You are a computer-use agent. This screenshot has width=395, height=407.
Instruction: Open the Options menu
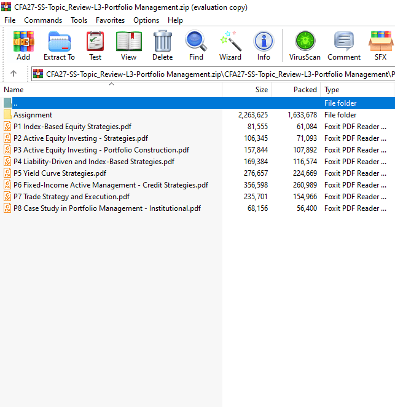pyautogui.click(x=146, y=20)
